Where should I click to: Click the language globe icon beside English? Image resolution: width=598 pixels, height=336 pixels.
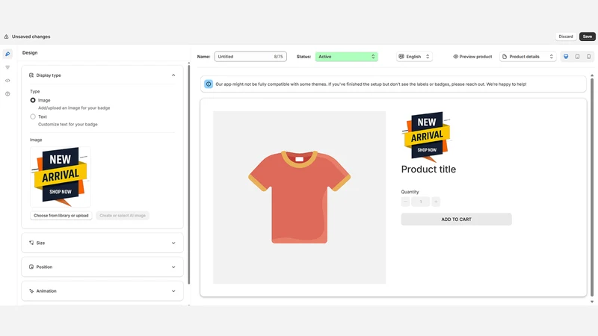[401, 57]
